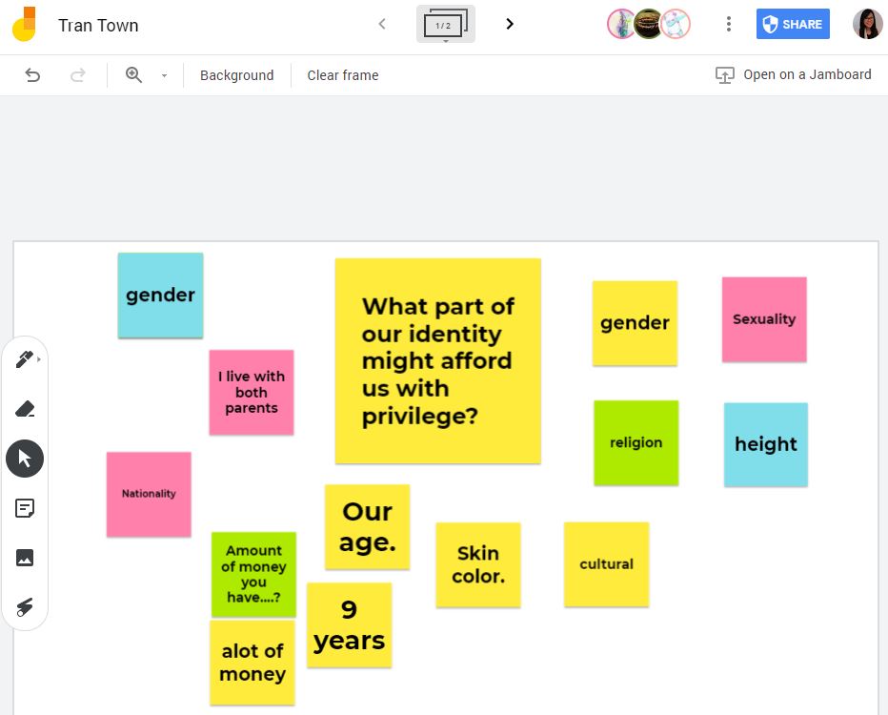This screenshot has height=715, width=888.
Task: Open the more options three-dot menu
Action: 728,24
